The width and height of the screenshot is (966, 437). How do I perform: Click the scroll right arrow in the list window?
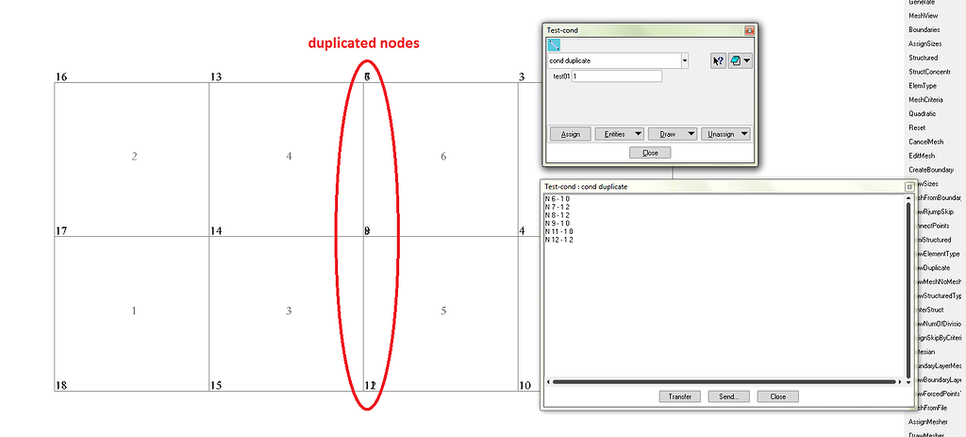pyautogui.click(x=900, y=382)
